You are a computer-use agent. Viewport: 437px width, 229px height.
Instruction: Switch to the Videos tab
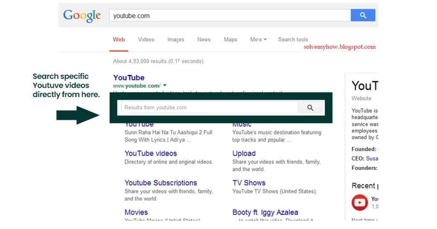(146, 40)
